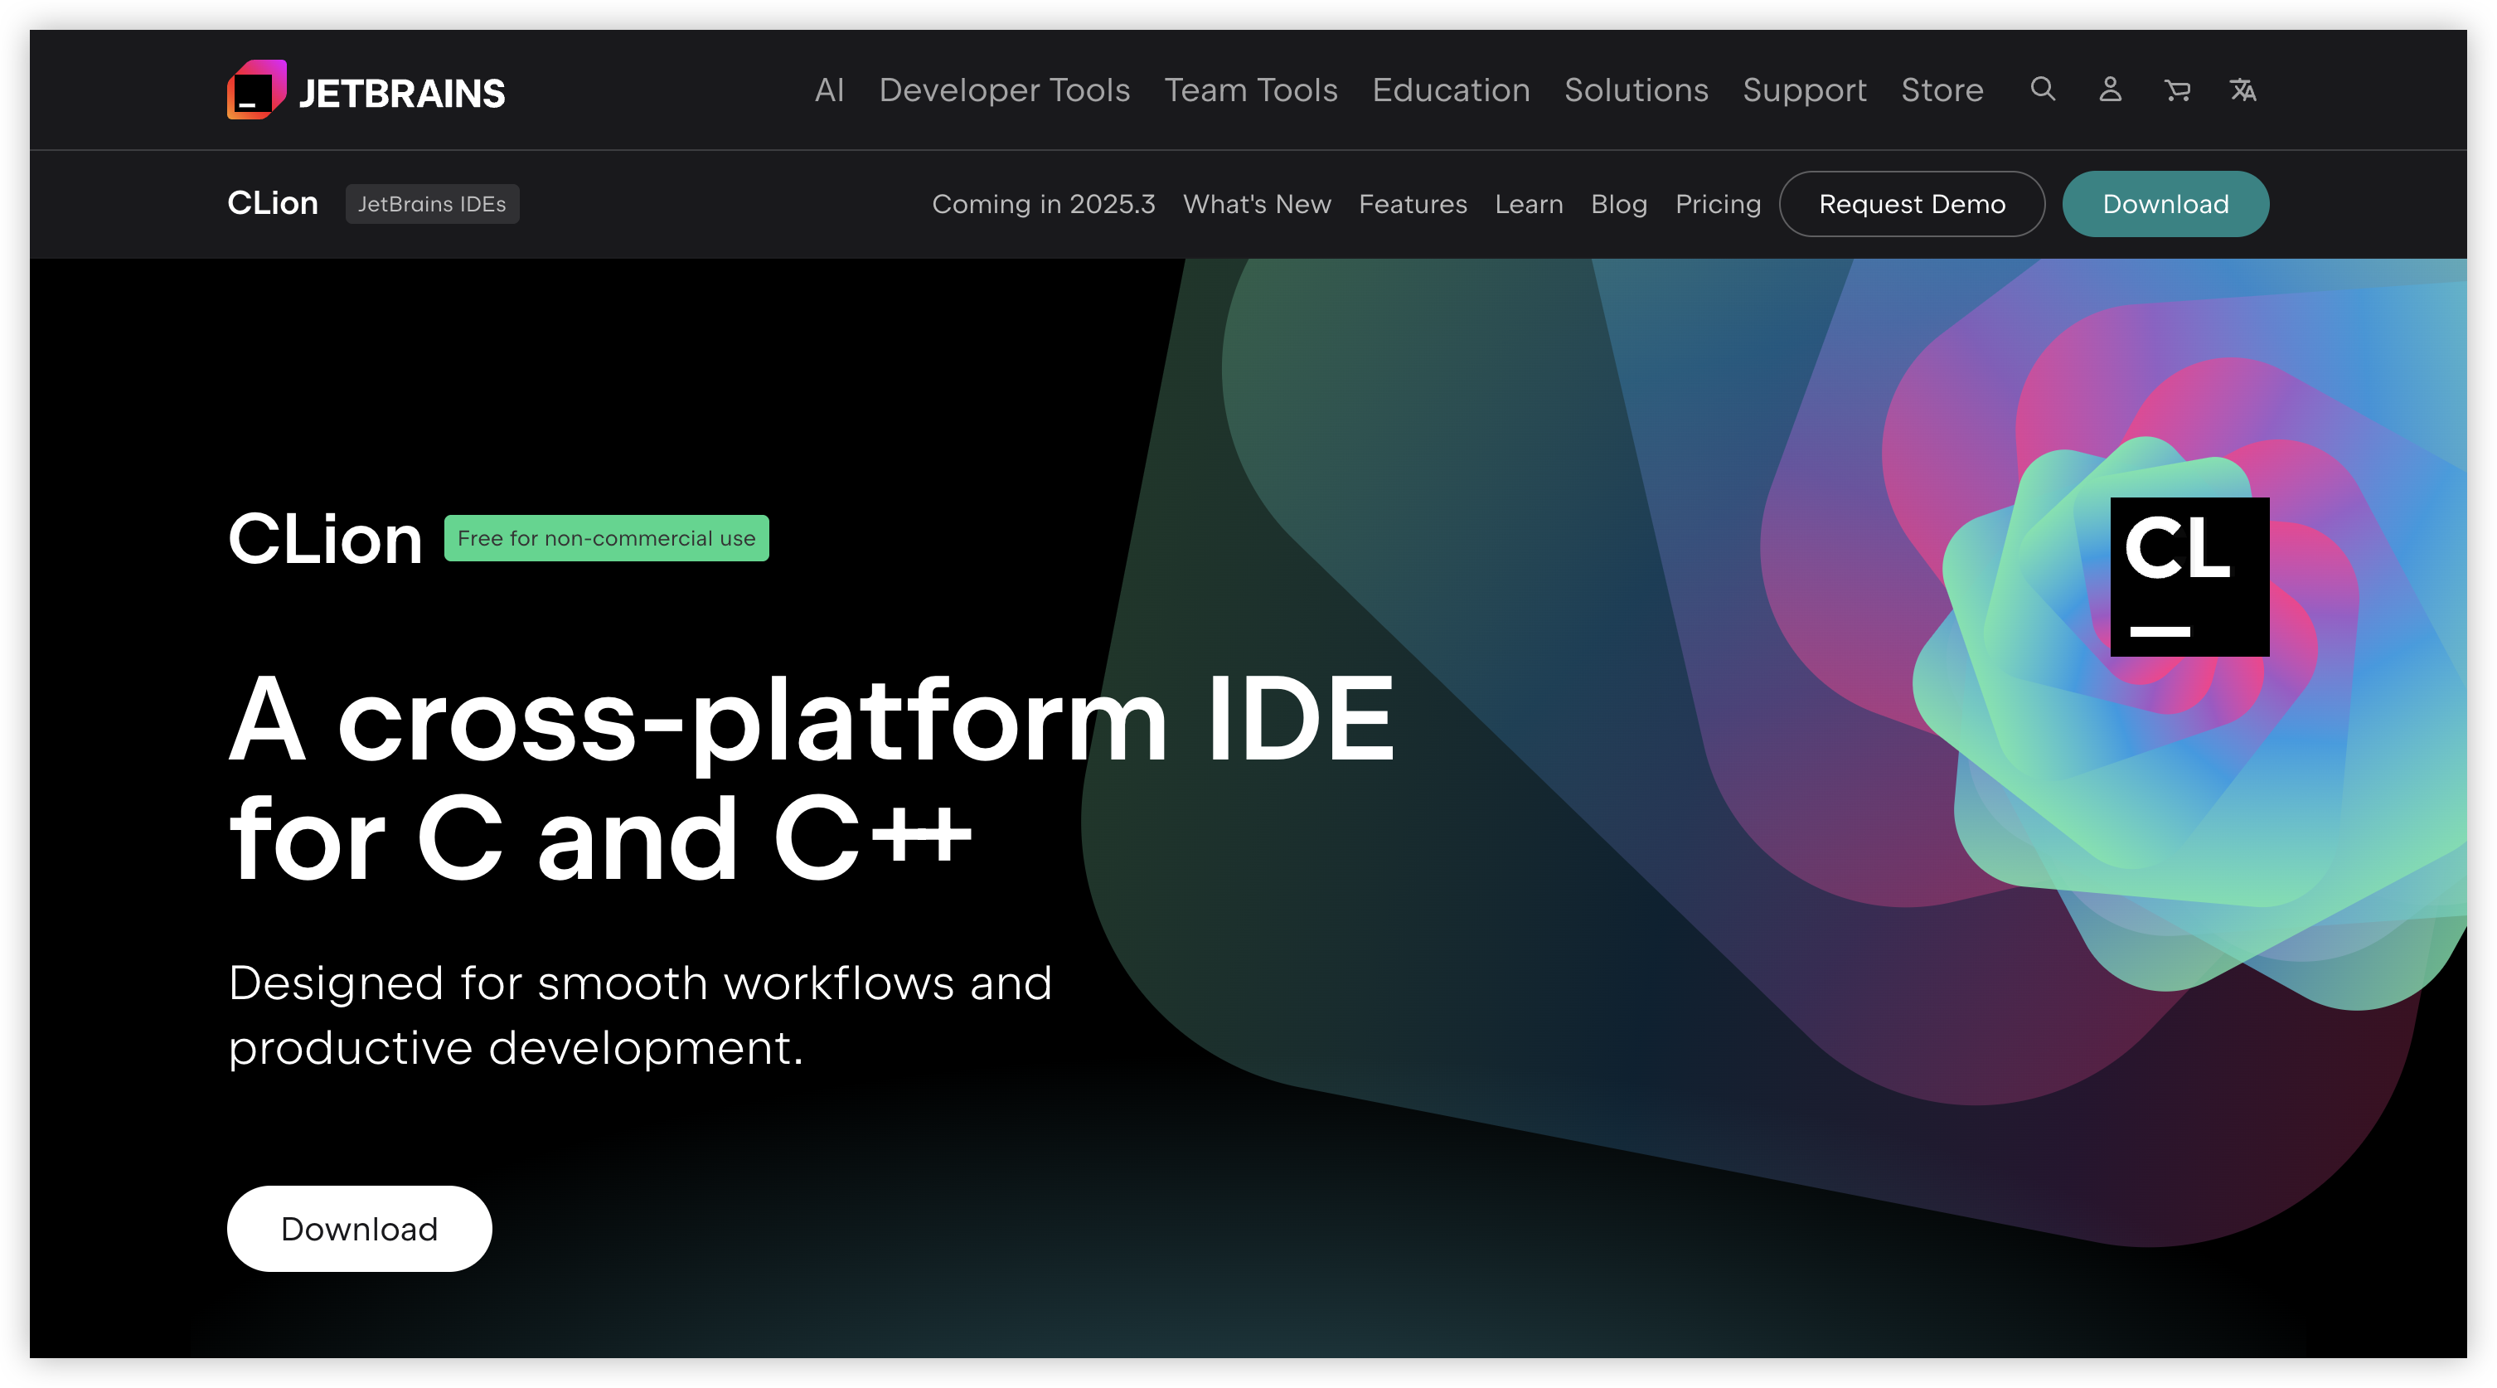Open the What's New page
This screenshot has width=2497, height=1388.
pos(1256,203)
